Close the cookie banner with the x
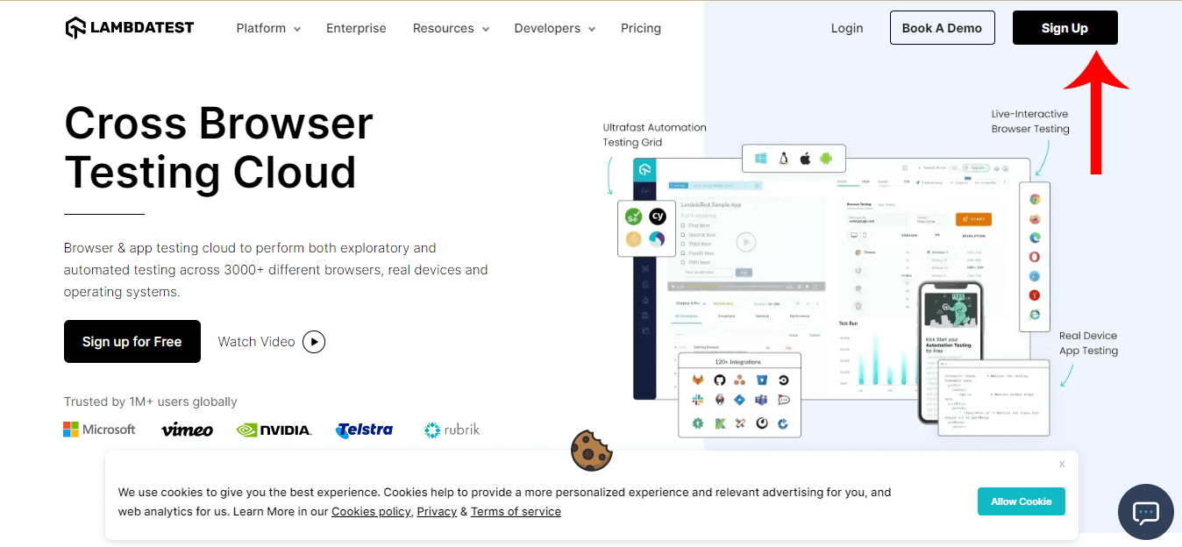Image resolution: width=1182 pixels, height=547 pixels. (1062, 464)
